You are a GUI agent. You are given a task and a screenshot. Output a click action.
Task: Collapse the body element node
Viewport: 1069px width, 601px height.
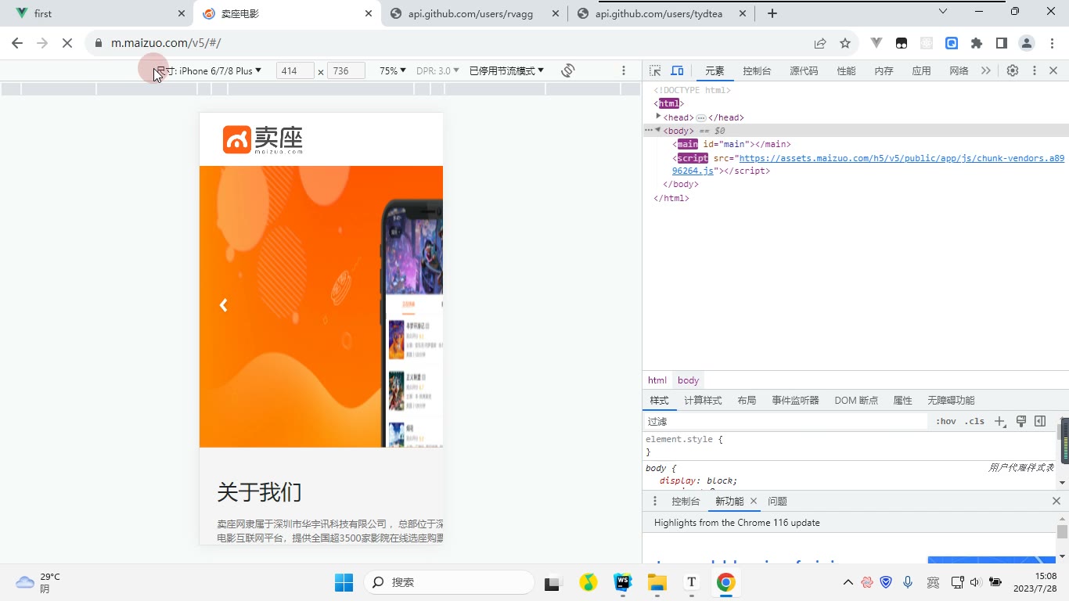658,130
